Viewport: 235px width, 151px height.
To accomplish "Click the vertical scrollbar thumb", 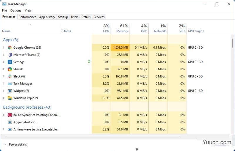I will [233, 43].
